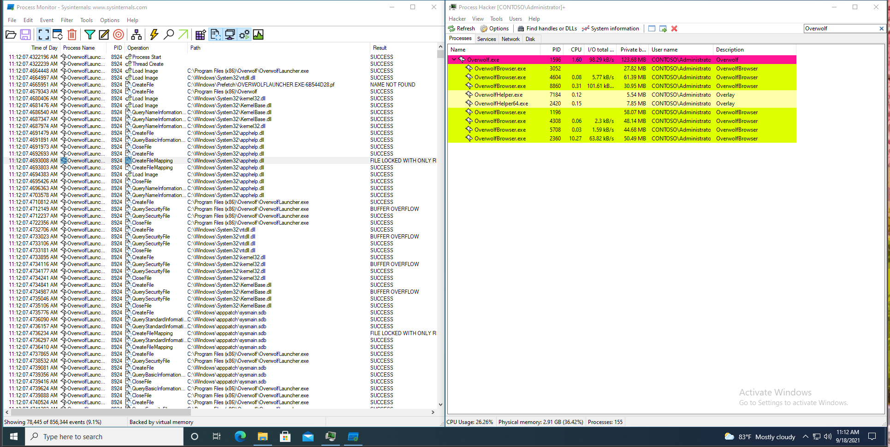The height and width of the screenshot is (447, 890).
Task: Click the red X Find window and kill icon
Action: coord(674,29)
